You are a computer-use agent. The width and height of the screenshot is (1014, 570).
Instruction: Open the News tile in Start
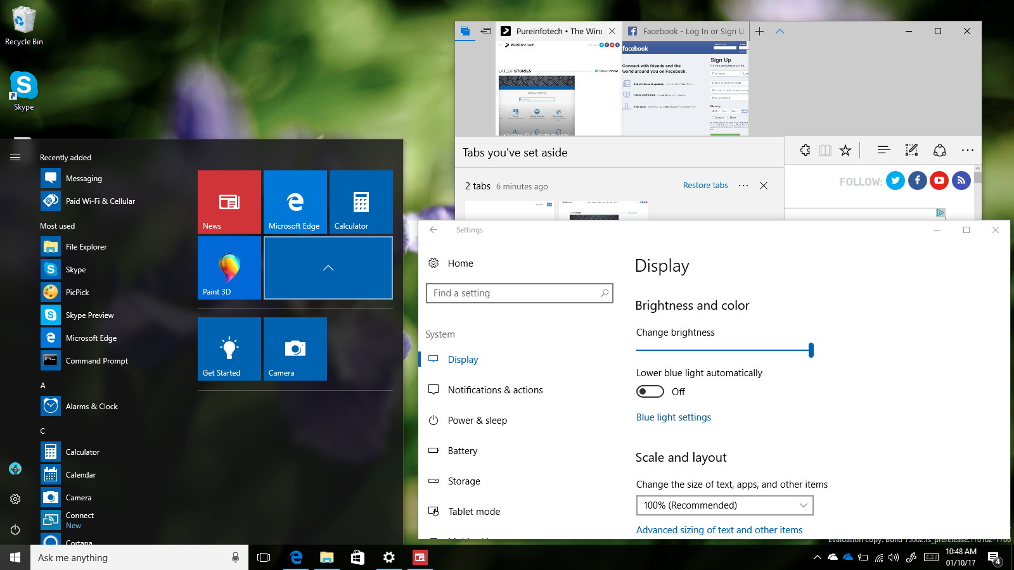click(229, 202)
